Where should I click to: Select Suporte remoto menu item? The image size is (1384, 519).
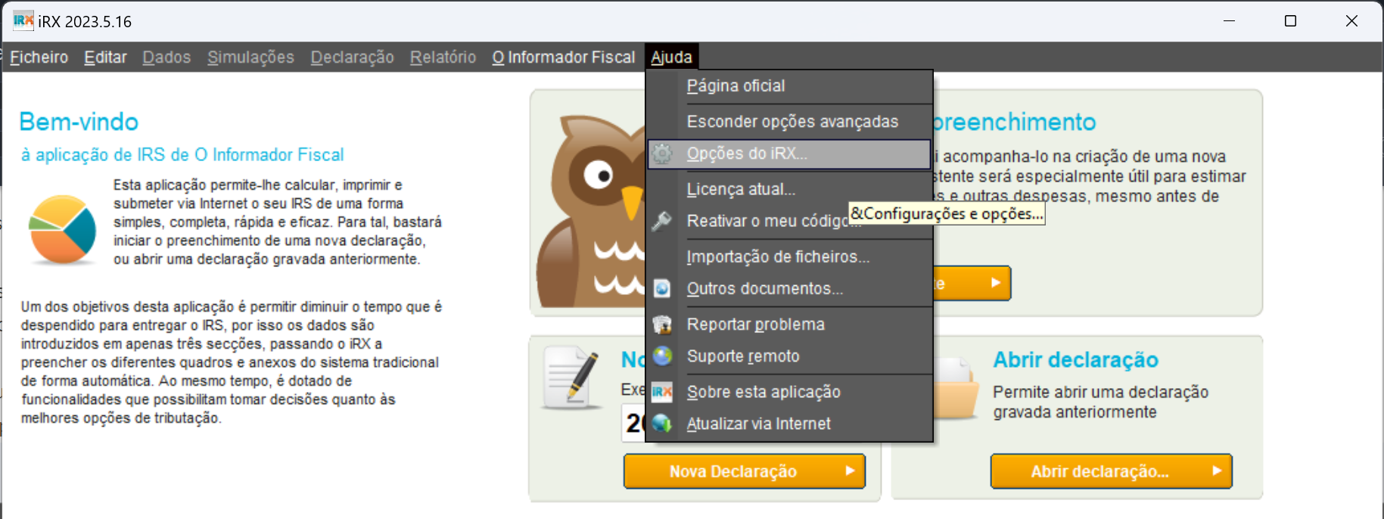[x=789, y=356]
